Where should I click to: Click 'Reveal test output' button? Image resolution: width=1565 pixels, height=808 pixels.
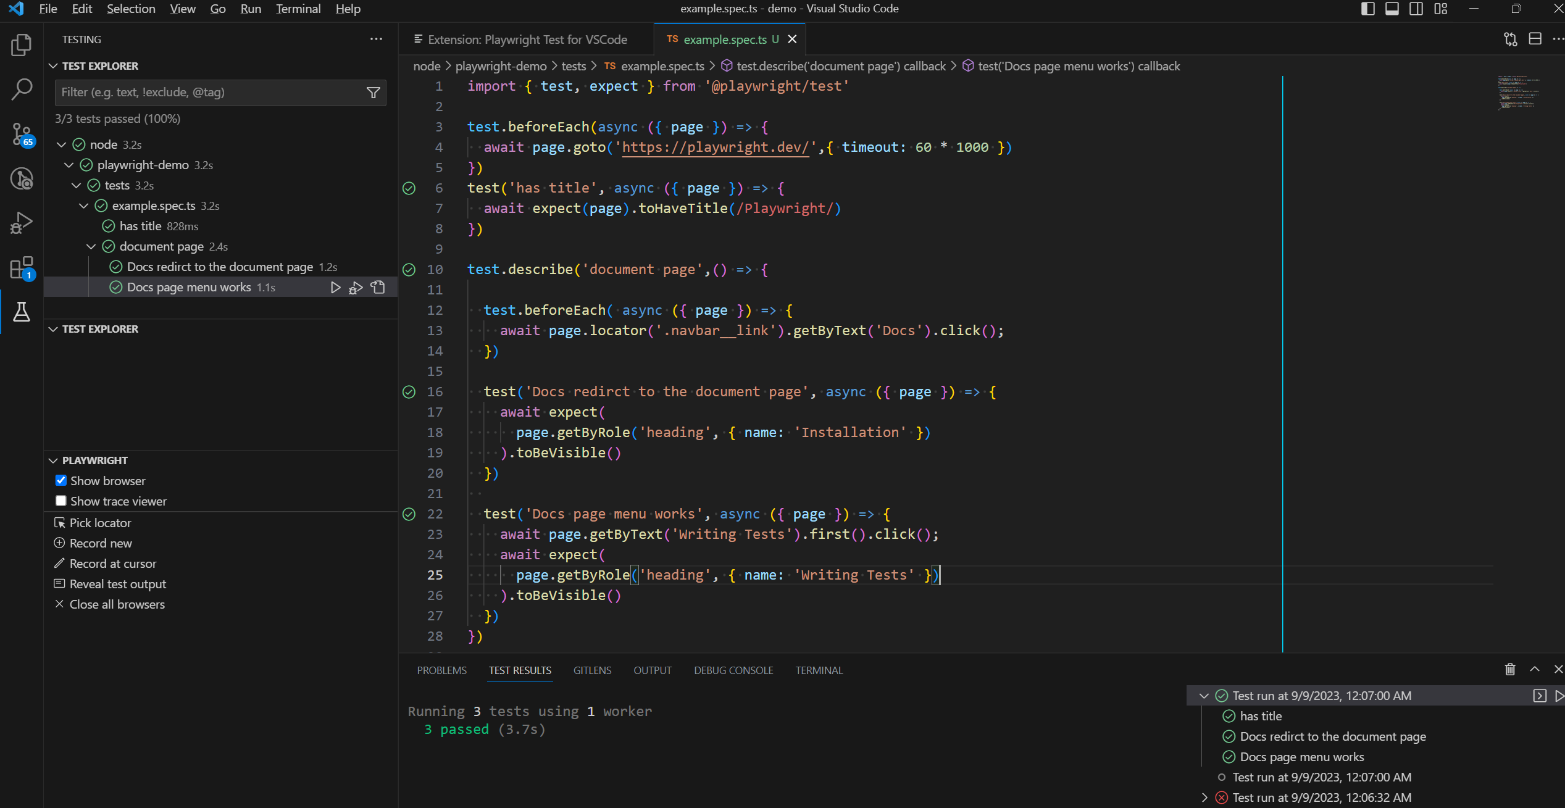117,583
